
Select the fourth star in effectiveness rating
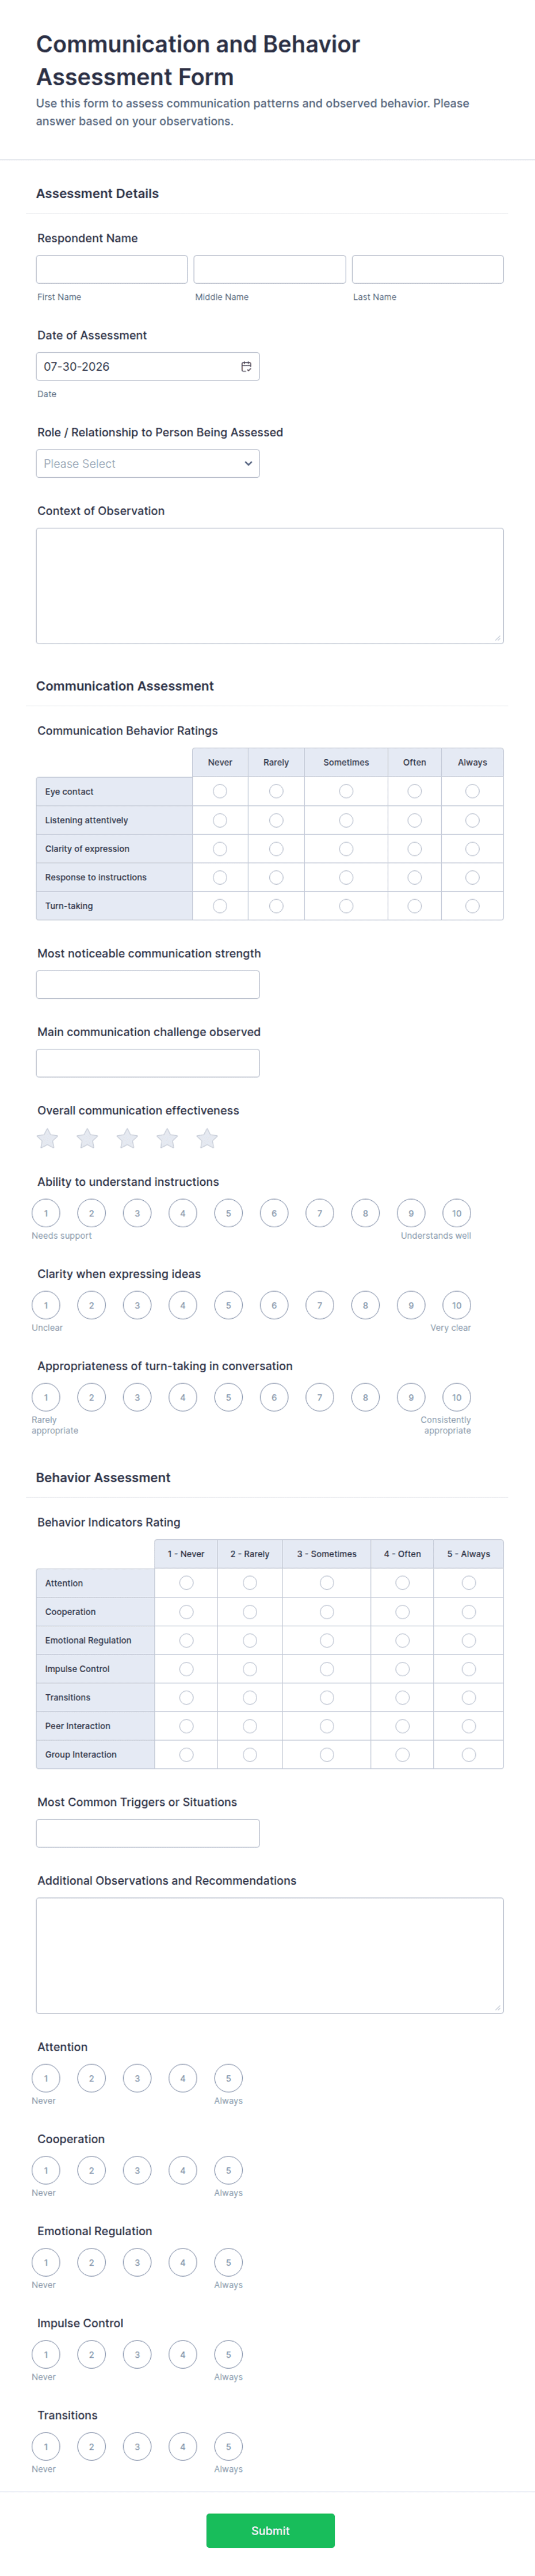(x=167, y=1138)
